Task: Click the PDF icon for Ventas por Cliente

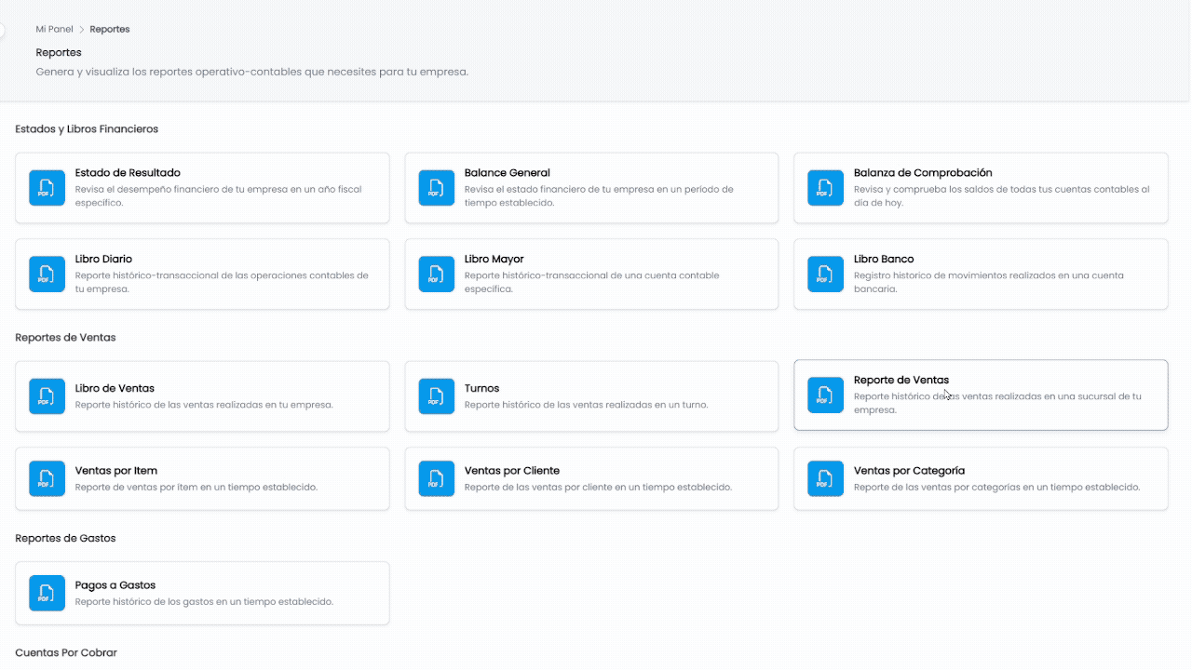Action: click(x=436, y=478)
